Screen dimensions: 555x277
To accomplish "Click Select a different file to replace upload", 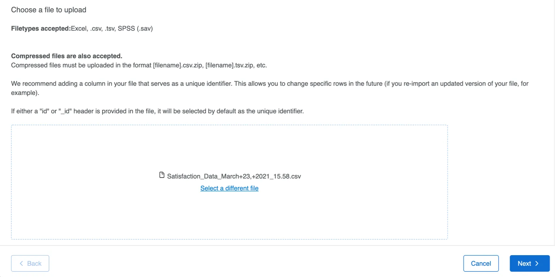I will pos(229,188).
